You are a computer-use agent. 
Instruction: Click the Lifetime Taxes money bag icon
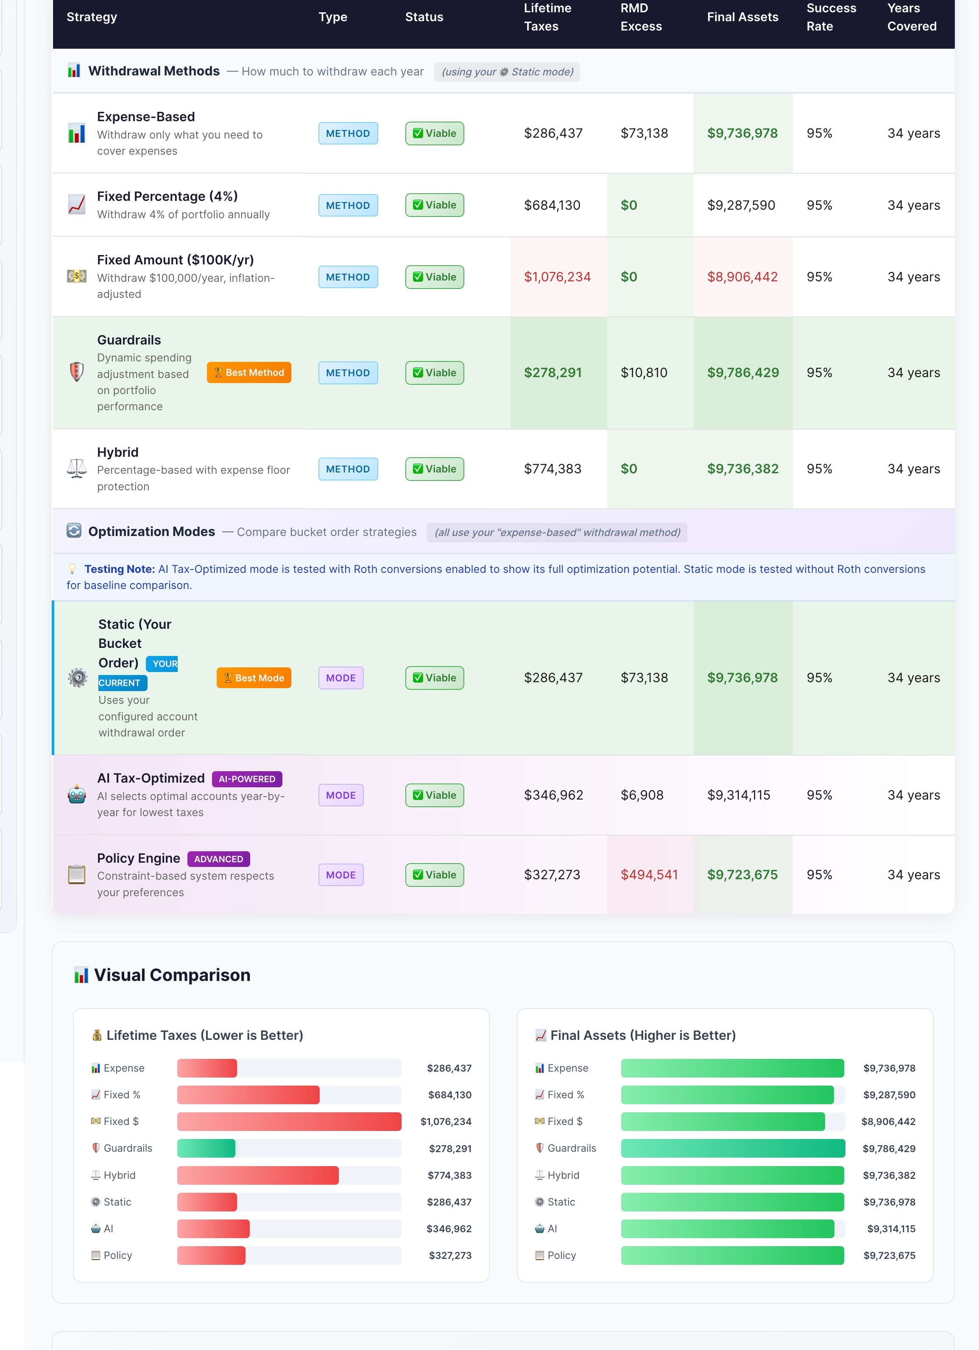pyautogui.click(x=97, y=1035)
